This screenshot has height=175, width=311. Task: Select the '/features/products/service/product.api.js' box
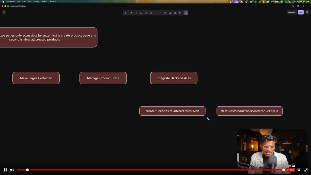coord(250,111)
